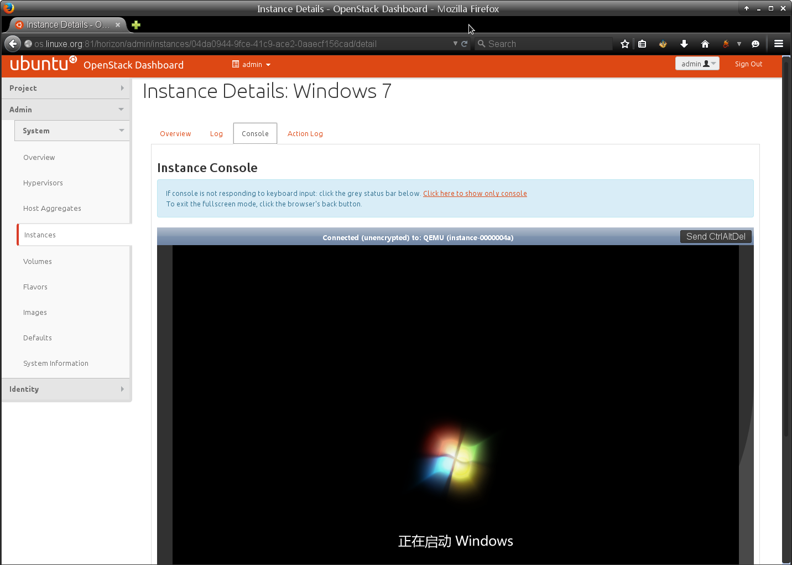Open the admin user menu dropdown
The height and width of the screenshot is (565, 792).
697,64
